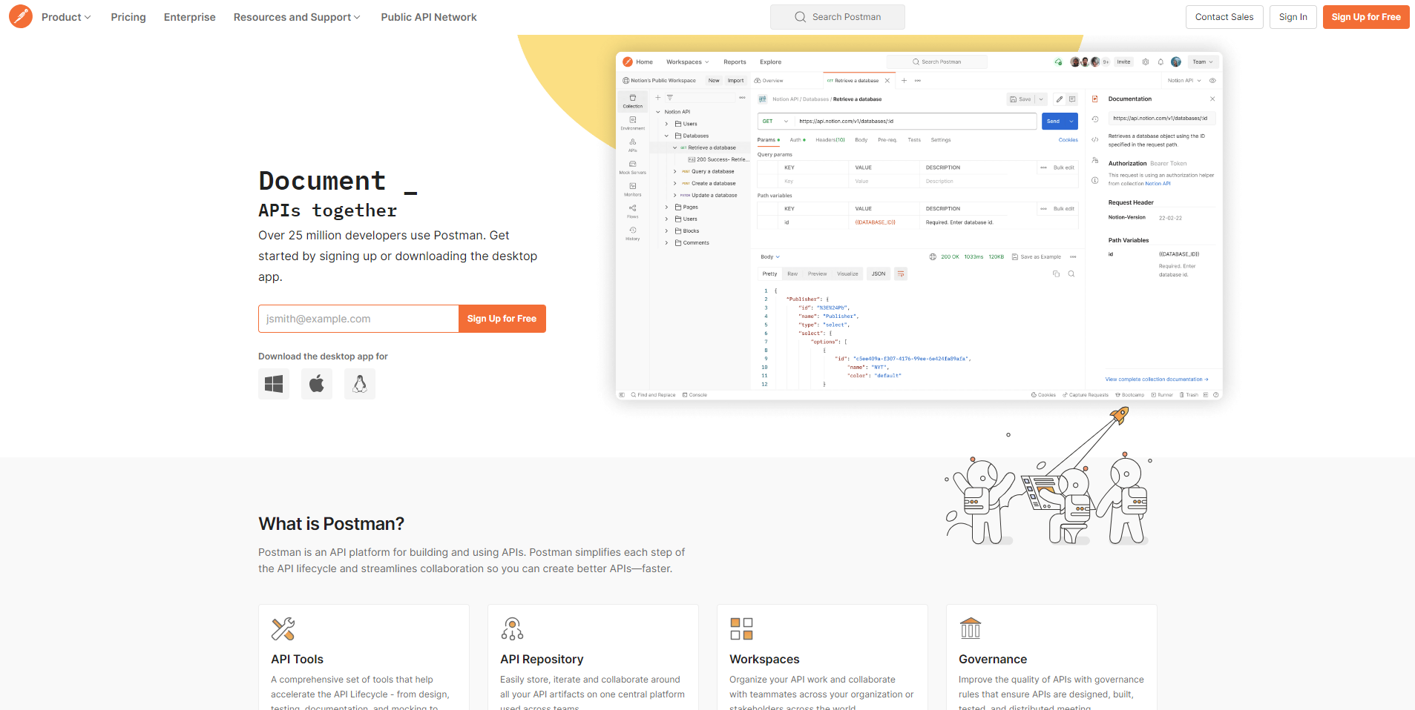This screenshot has width=1415, height=710.
Task: Click the pencil edit icon in the preview
Action: [x=1059, y=99]
